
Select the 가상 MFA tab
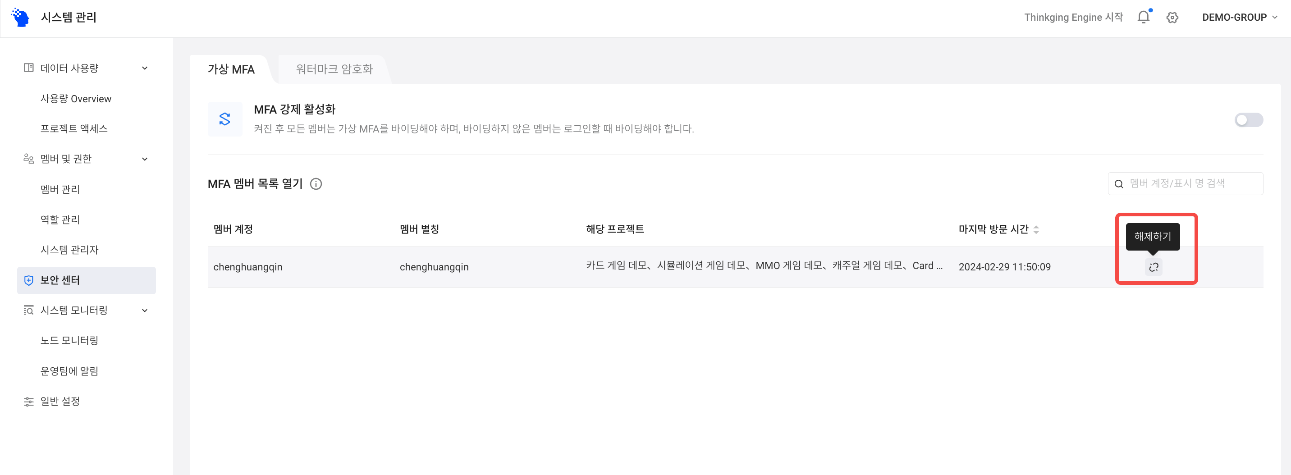(231, 69)
